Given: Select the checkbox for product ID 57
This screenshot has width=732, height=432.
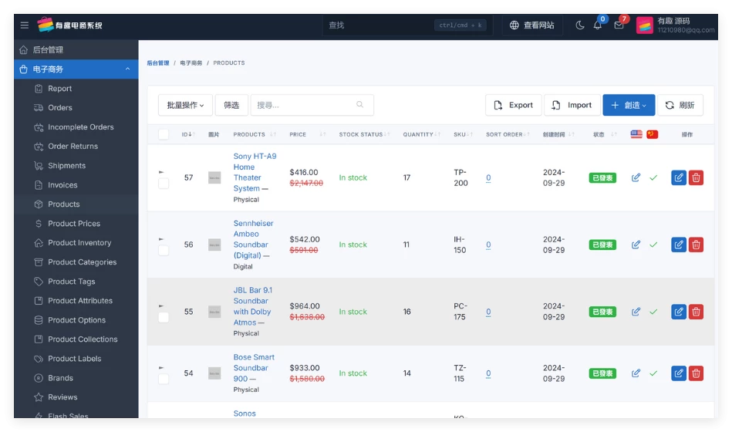Looking at the screenshot, I should pyautogui.click(x=164, y=184).
